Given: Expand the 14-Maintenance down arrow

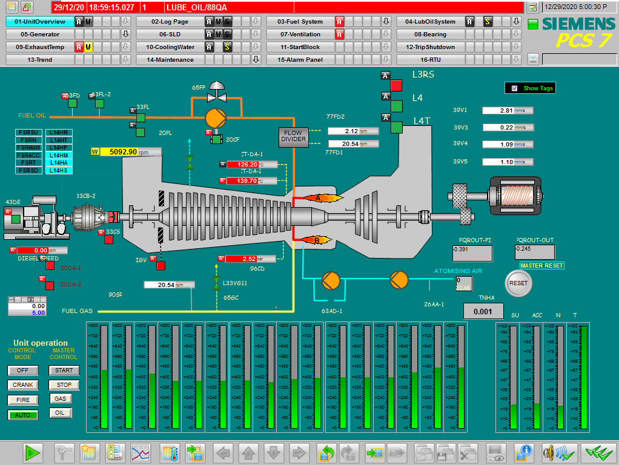Looking at the screenshot, I should tap(256, 59).
